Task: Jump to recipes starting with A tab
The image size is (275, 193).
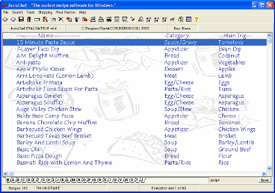Action: [x=13, y=180]
